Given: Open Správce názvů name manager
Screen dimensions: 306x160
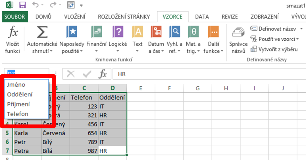Looking at the screenshot, I should click(x=238, y=40).
